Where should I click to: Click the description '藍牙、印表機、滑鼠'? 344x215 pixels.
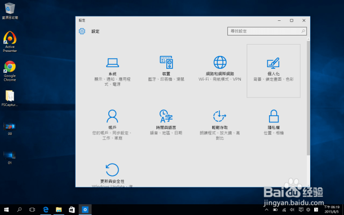click(x=166, y=79)
